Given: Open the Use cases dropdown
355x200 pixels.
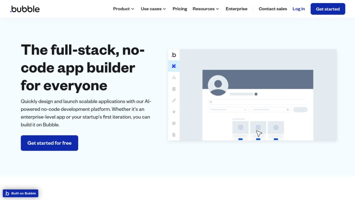Looking at the screenshot, I should 153,9.
